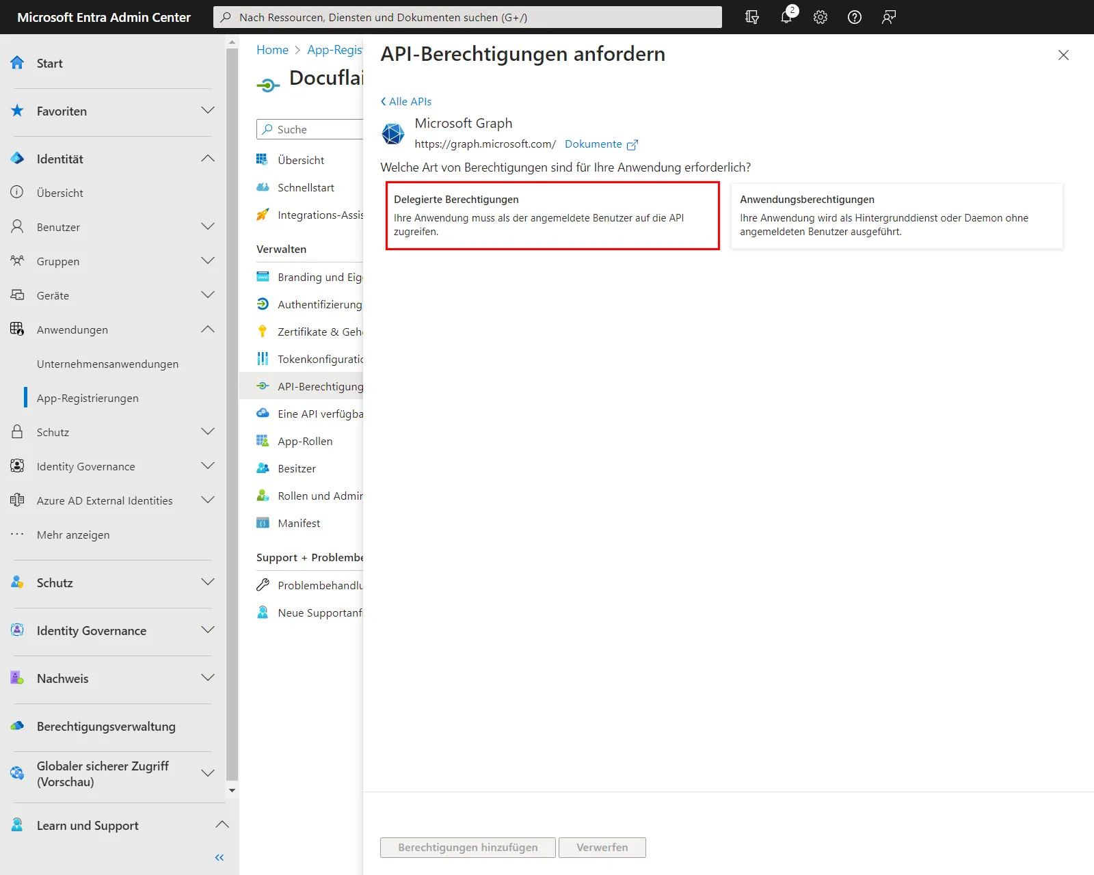The image size is (1094, 875).
Task: Expand the Favoriten section
Action: (208, 111)
